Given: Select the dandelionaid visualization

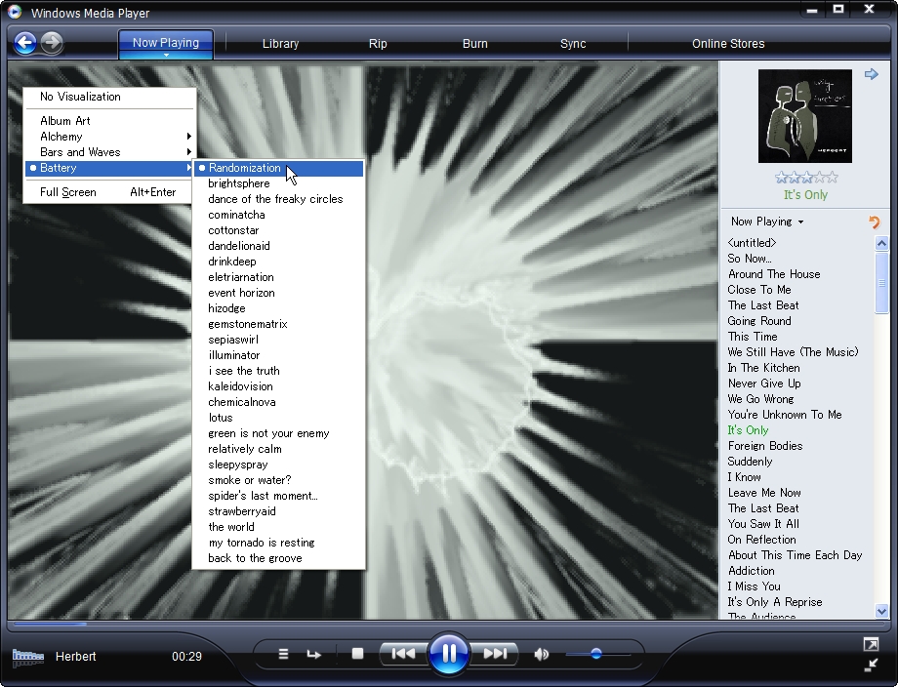Looking at the screenshot, I should point(279,246).
